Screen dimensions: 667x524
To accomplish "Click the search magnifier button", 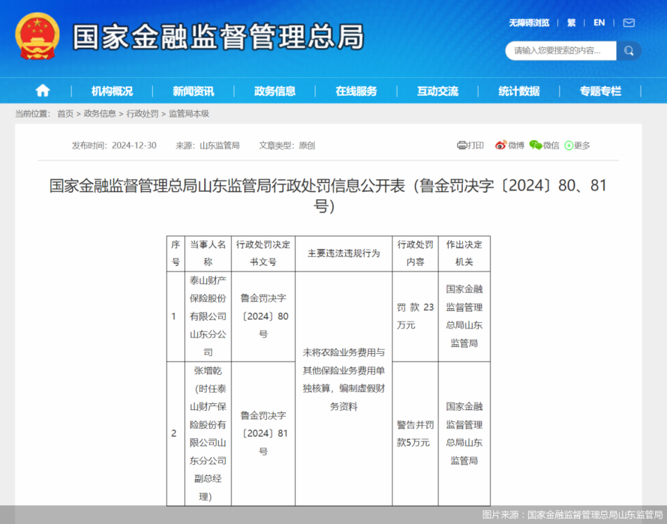I will pos(629,51).
